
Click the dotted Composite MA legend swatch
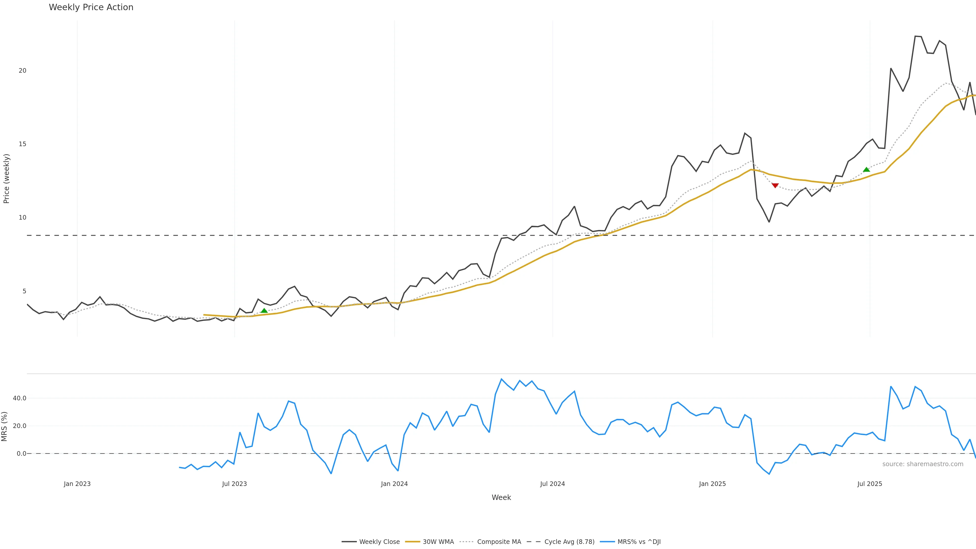click(467, 542)
